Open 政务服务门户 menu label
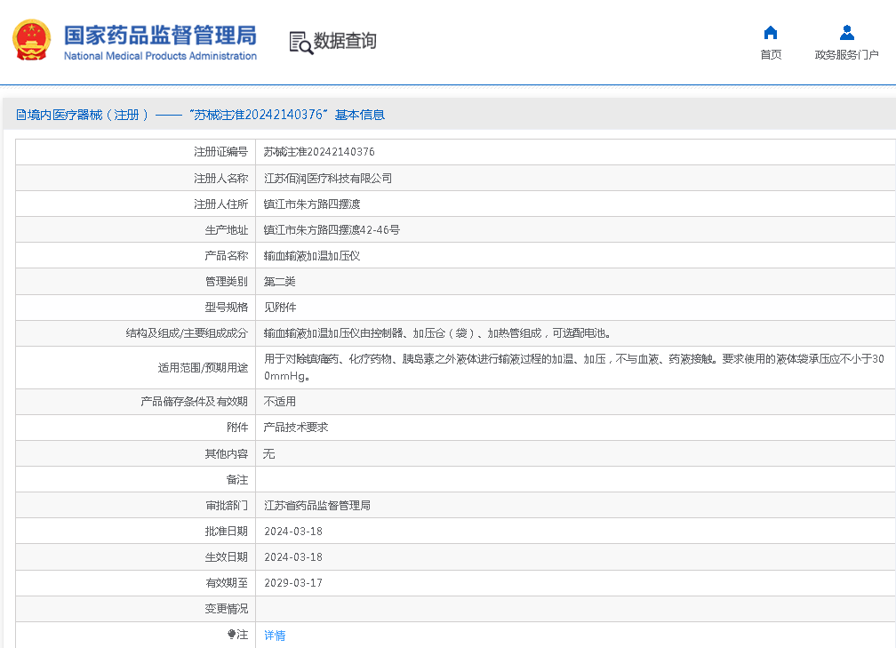896x648 pixels. coord(846,55)
